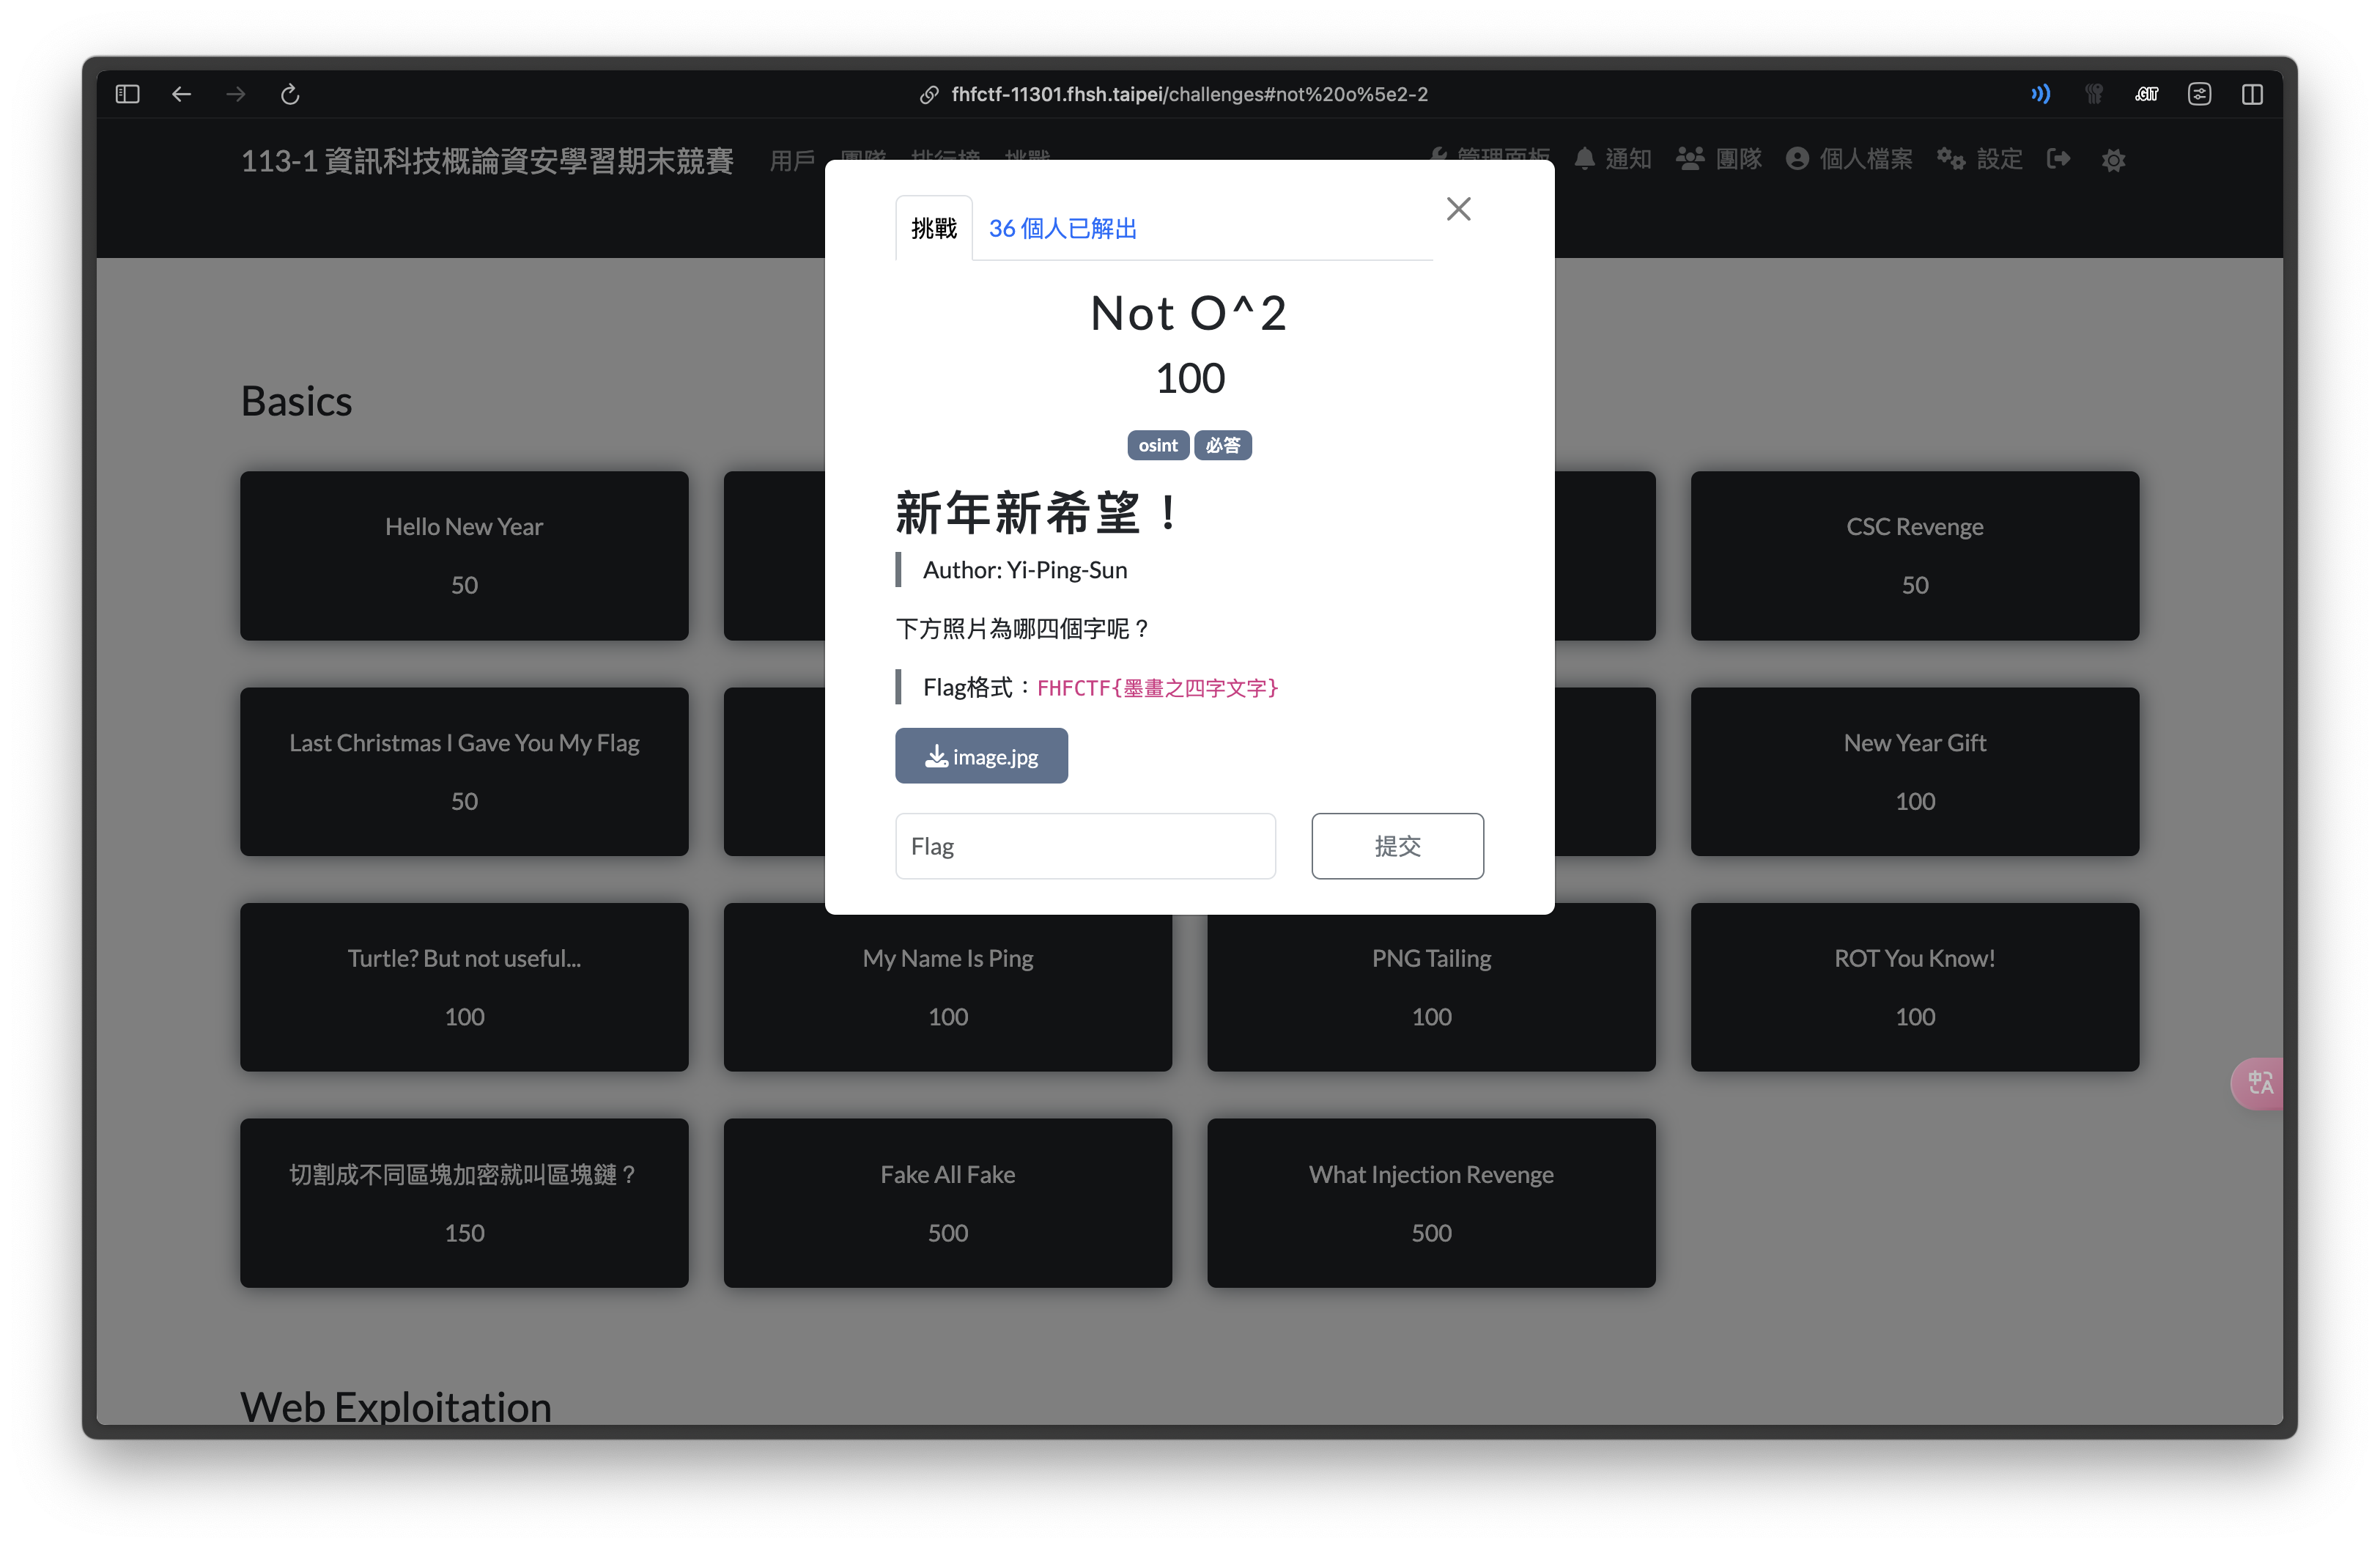The image size is (2380, 1548).
Task: Toggle the browser sidebar icon
Action: click(x=127, y=94)
